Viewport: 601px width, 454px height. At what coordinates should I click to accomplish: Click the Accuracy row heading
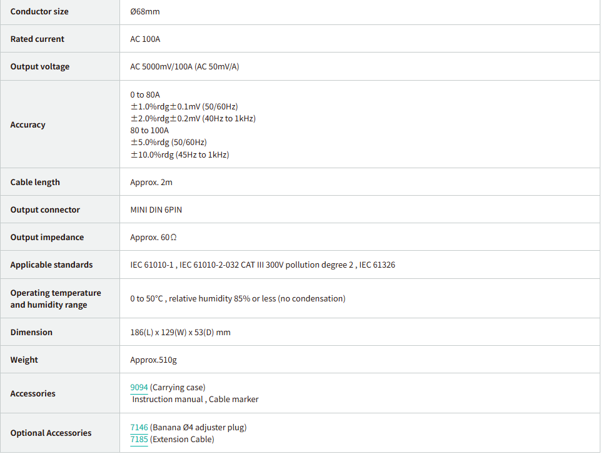(28, 125)
